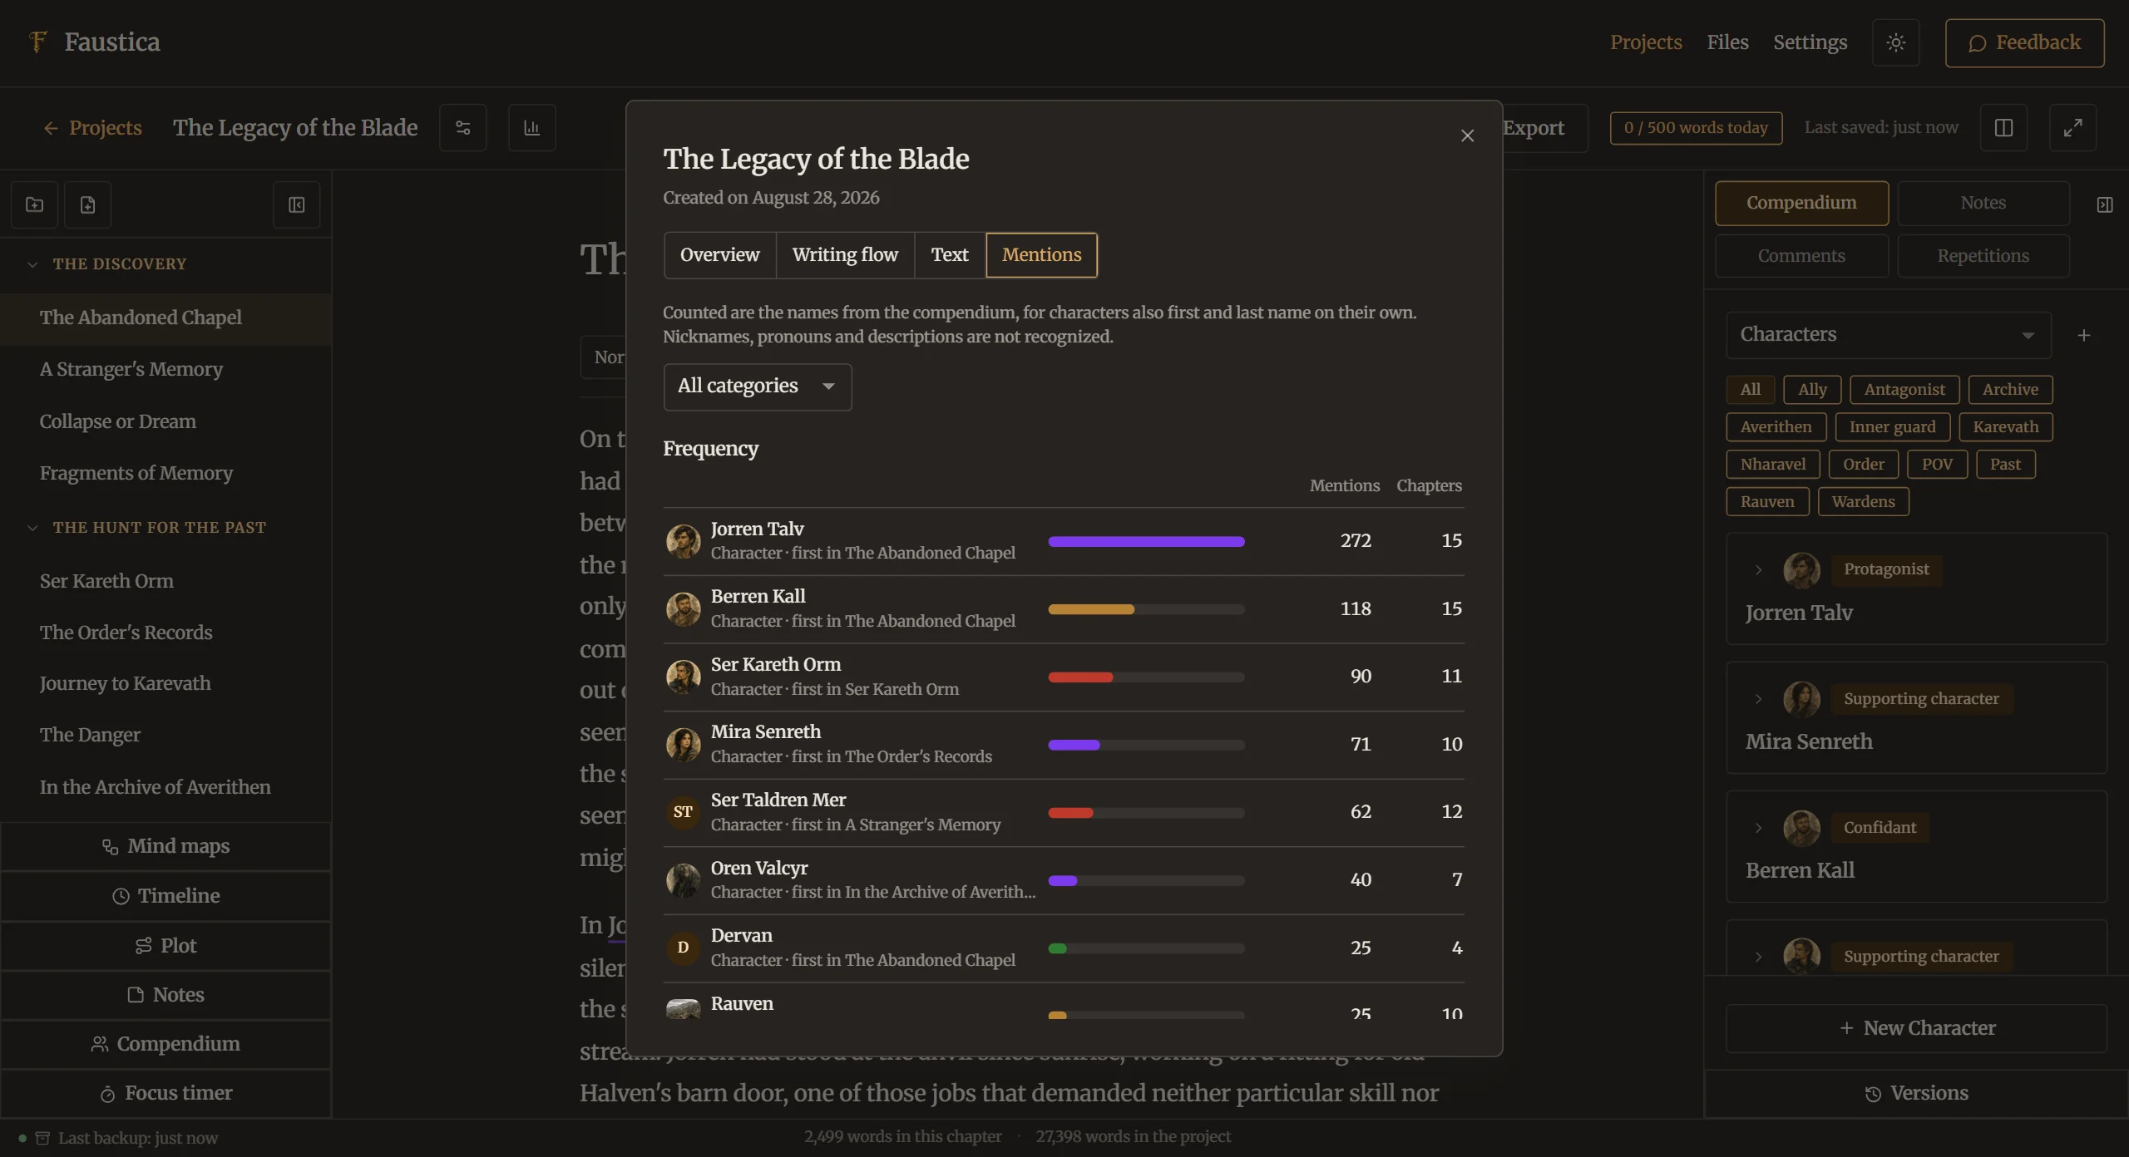Click the ST avatar for Ser Taldren Mer
Screen dimensions: 2129x1157
click(x=683, y=812)
